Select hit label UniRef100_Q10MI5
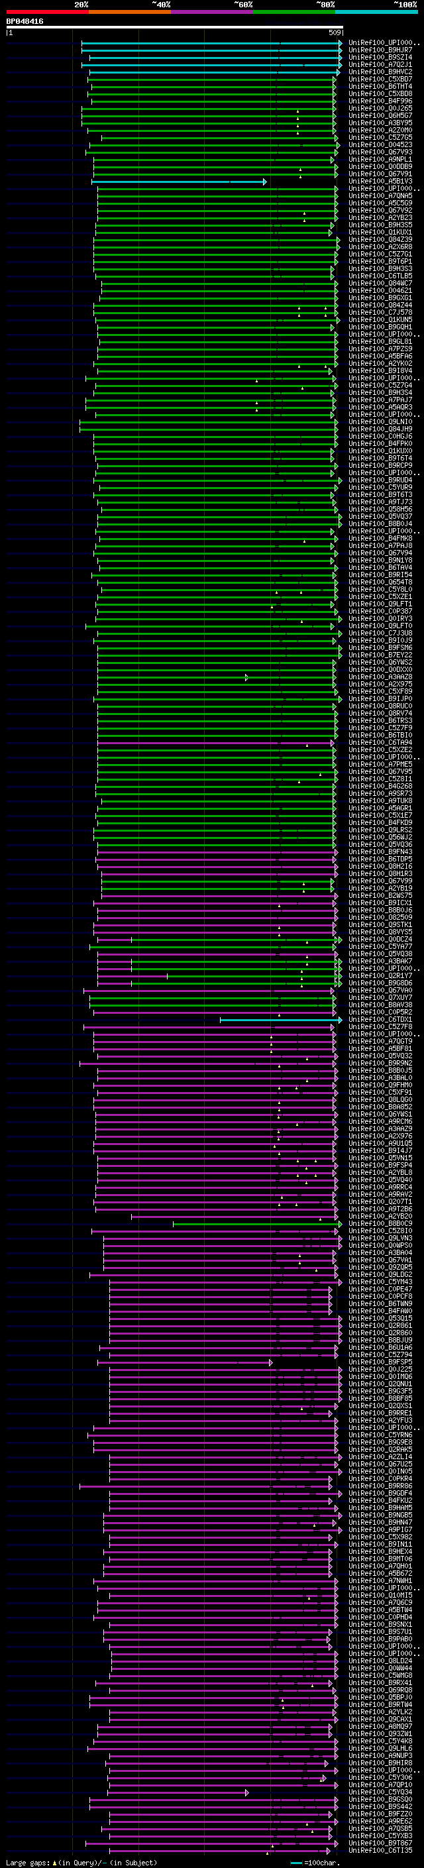 coord(380,1596)
